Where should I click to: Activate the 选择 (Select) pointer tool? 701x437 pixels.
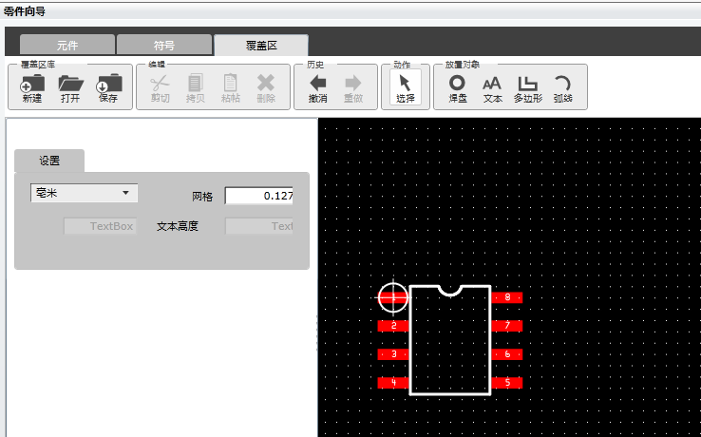[x=405, y=87]
